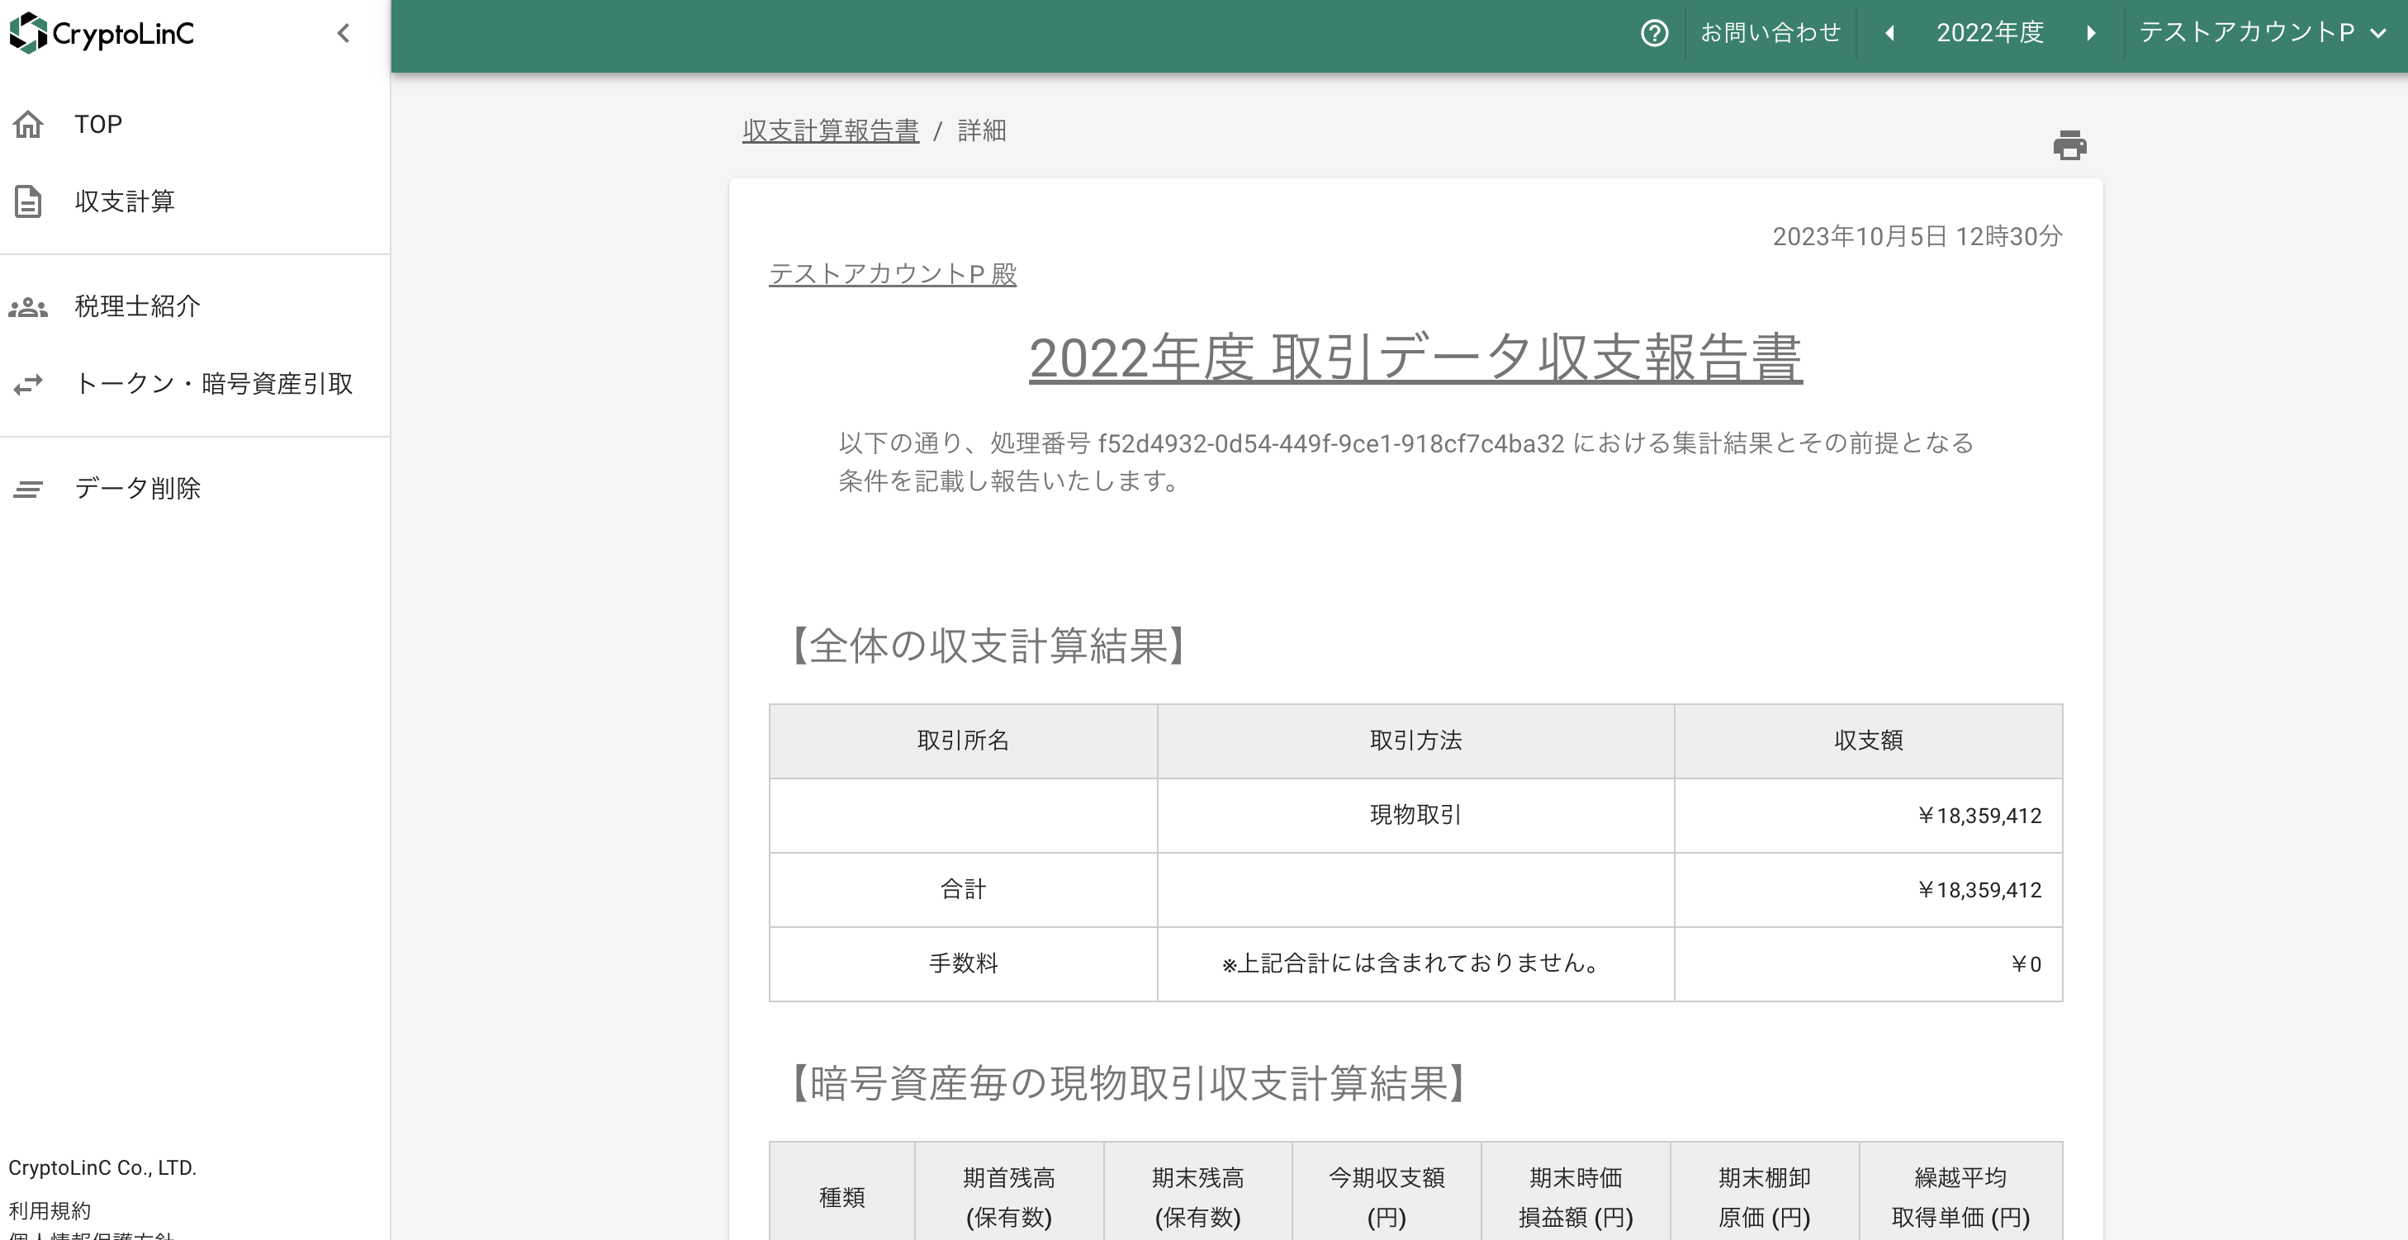Screen dimensions: 2408x1240
Task: Open 収支計算 via the document icon
Action: (x=28, y=201)
